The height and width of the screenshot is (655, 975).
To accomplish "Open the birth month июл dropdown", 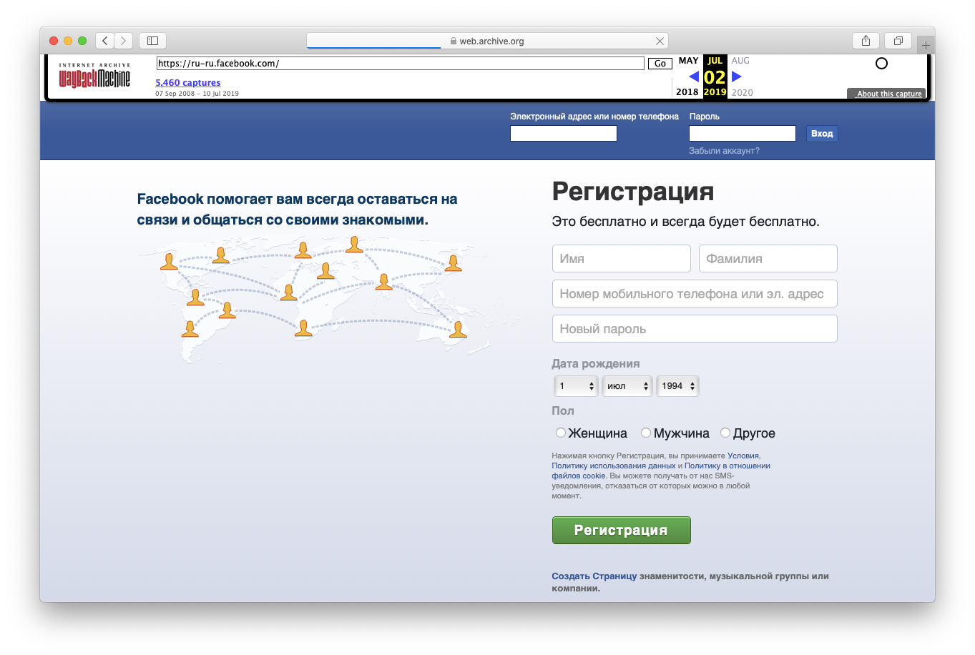I will pos(627,386).
